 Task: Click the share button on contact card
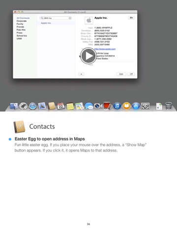pos(131,74)
